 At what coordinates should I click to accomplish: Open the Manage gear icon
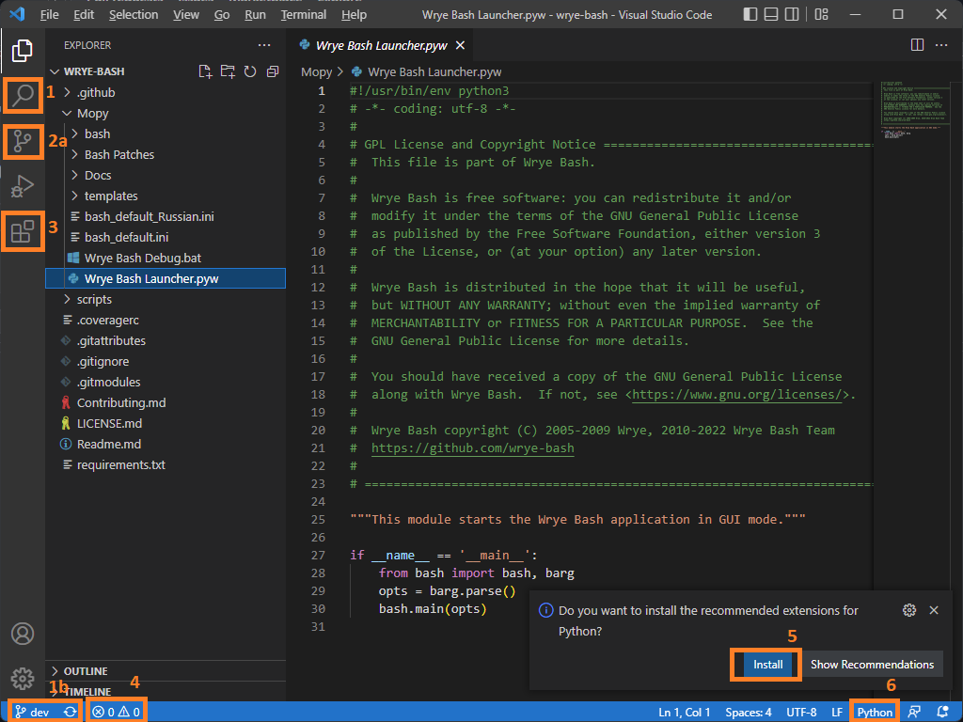click(x=23, y=679)
